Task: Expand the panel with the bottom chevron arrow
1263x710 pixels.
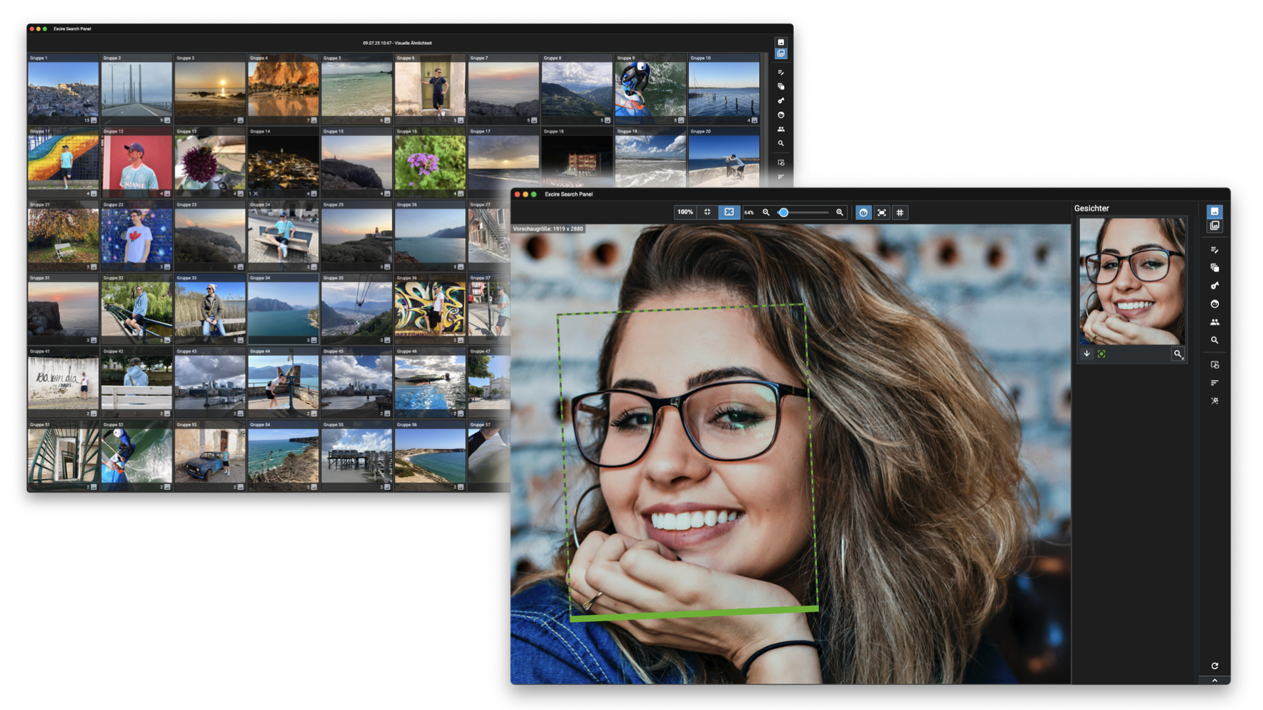Action: (x=1214, y=680)
